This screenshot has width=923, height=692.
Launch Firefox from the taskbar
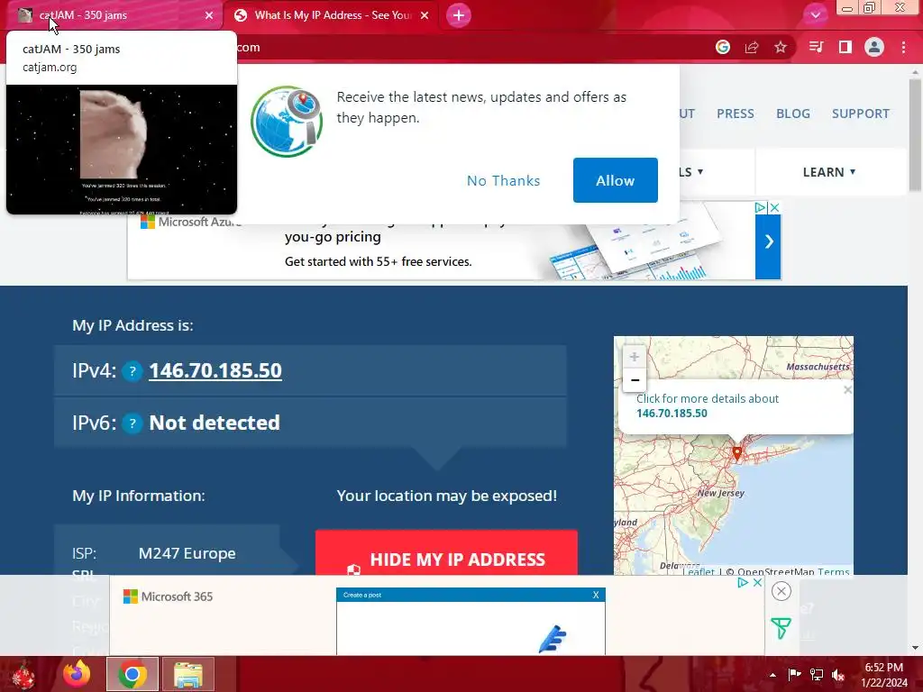click(78, 674)
